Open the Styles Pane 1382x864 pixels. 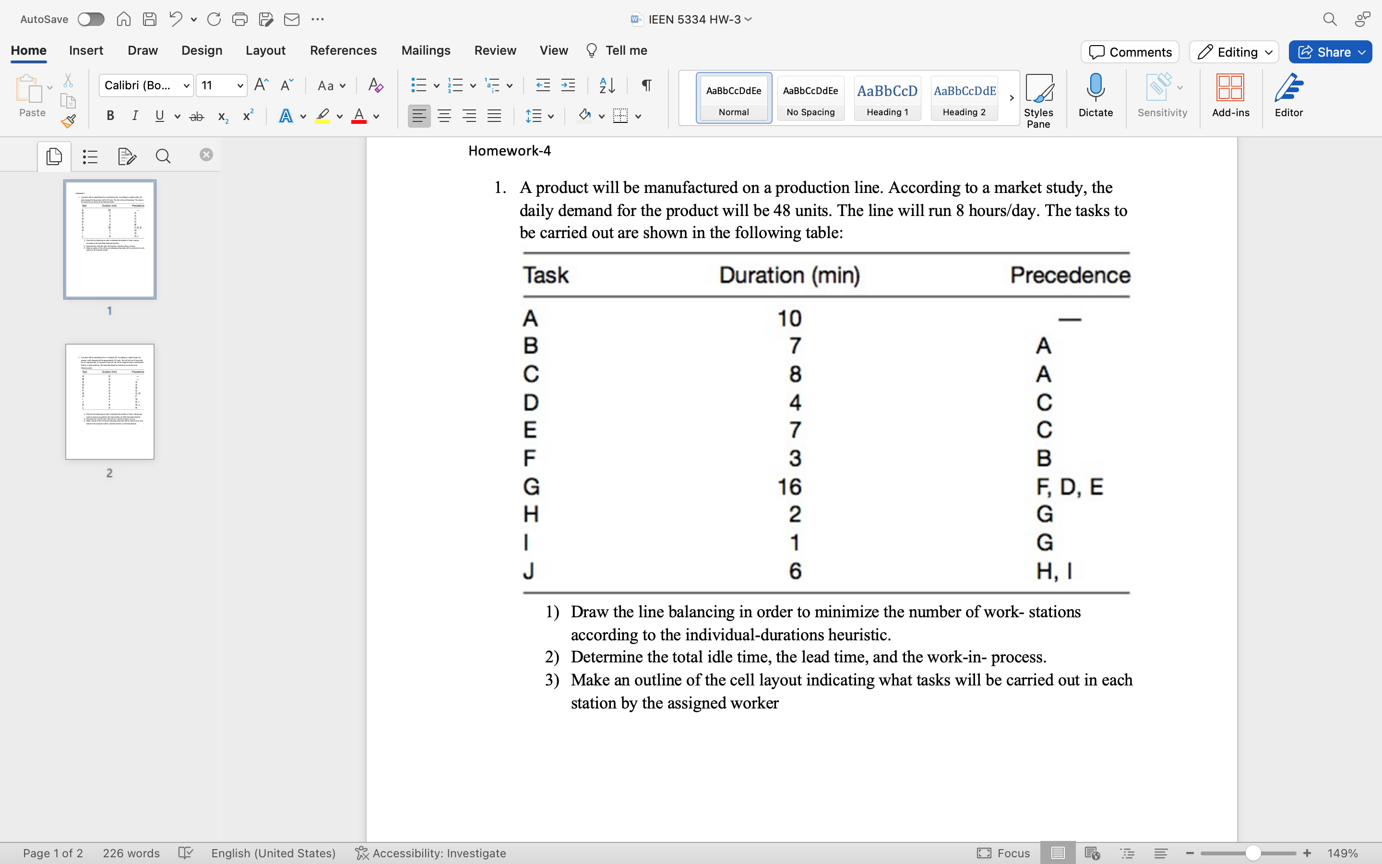(x=1039, y=97)
